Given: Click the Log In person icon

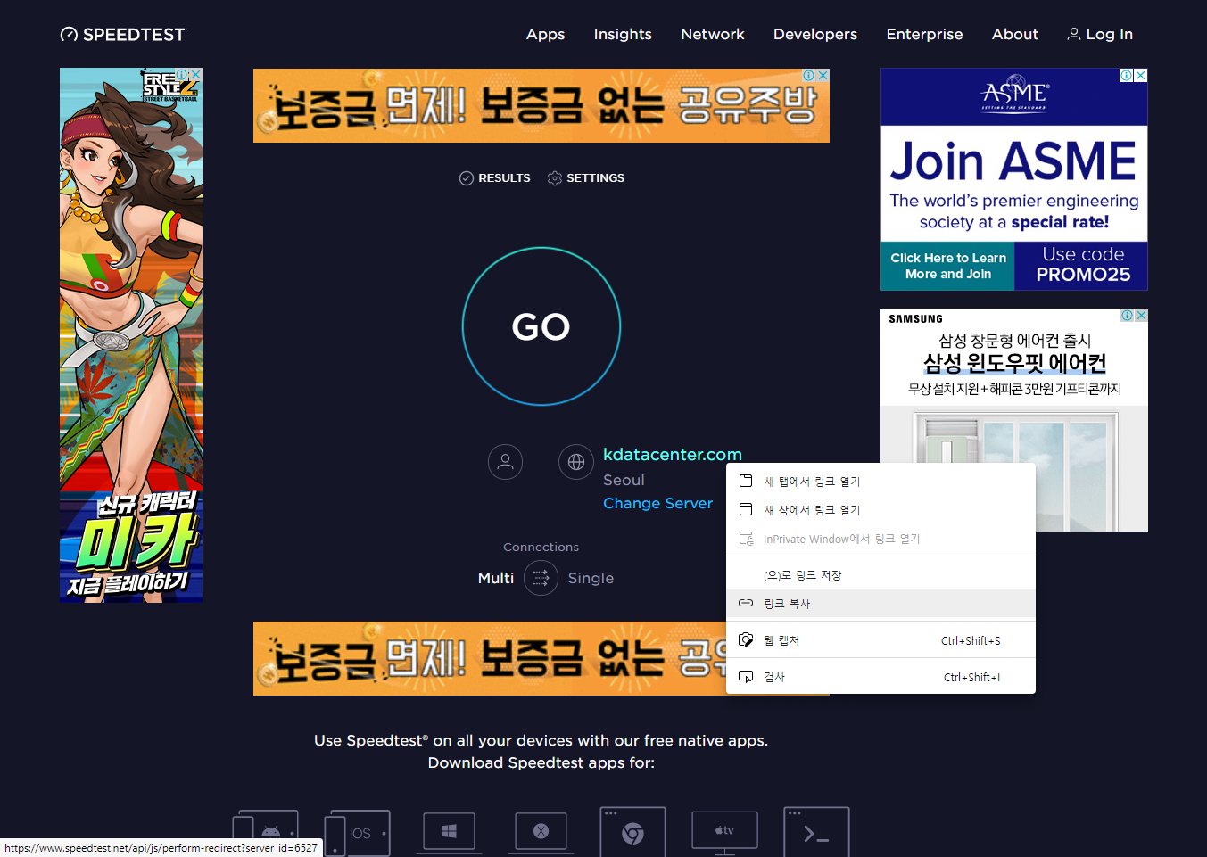Looking at the screenshot, I should click(1074, 34).
